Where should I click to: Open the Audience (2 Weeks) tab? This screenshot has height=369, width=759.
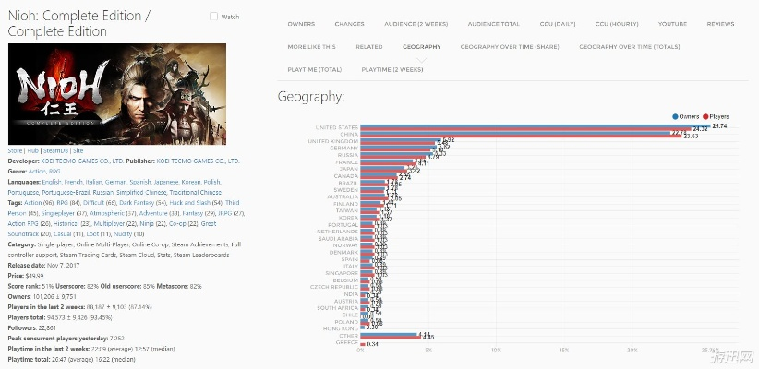[x=412, y=23]
